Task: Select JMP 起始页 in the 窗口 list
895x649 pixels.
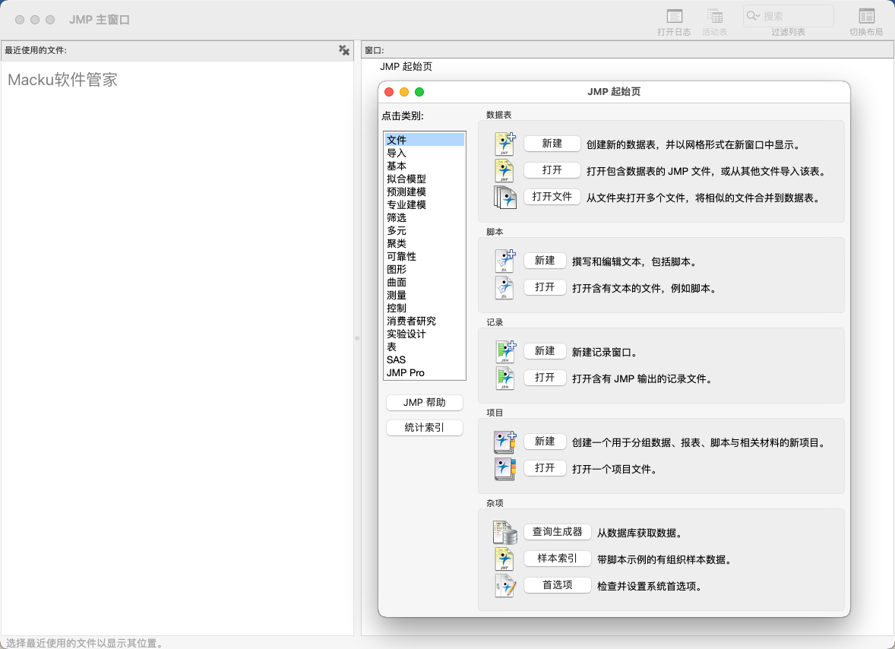Action: pos(406,67)
